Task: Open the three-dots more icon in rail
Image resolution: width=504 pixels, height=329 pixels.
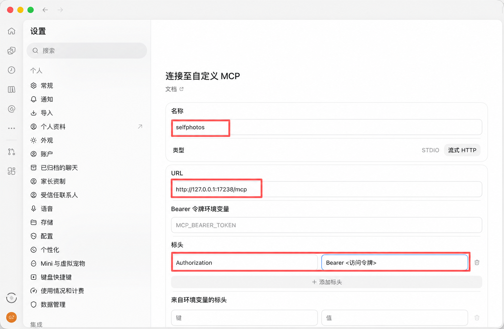Action: click(11, 128)
